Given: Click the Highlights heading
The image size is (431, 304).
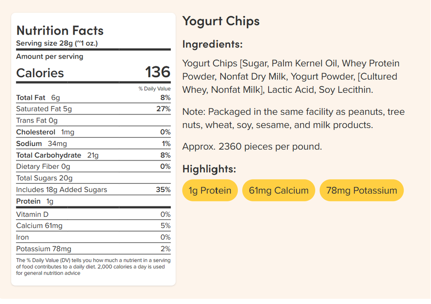Looking at the screenshot, I should tap(209, 169).
